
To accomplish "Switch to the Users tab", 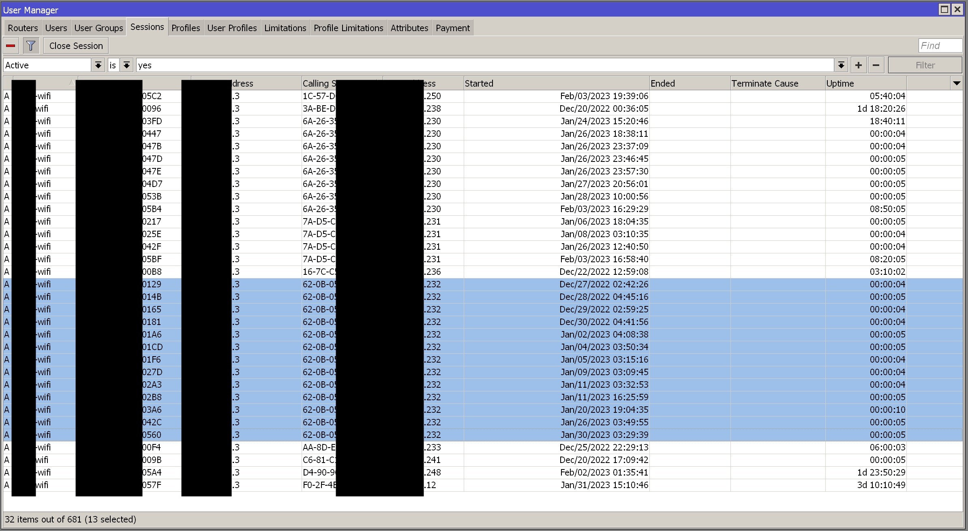I will [x=56, y=28].
